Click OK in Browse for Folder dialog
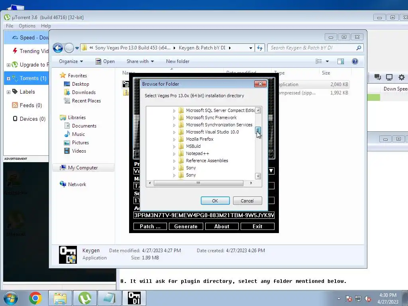408x306 pixels. tap(215, 201)
